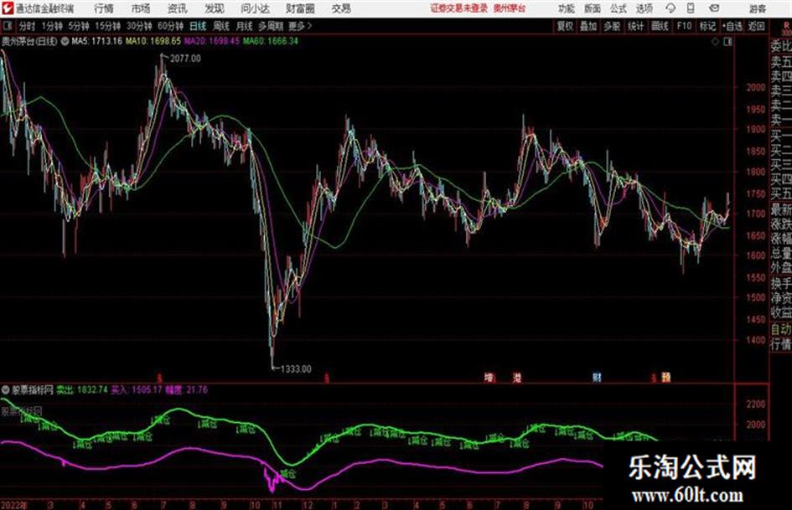This screenshot has width=792, height=510.
Task: Click the 复权 toolbar button
Action: click(x=565, y=26)
